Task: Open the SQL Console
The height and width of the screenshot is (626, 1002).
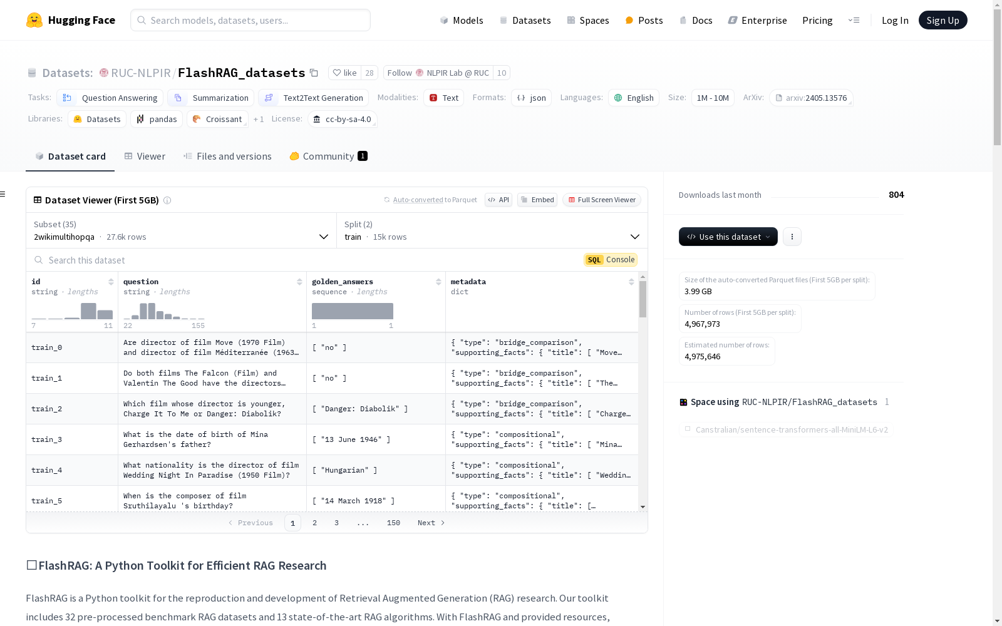Action: 611,260
